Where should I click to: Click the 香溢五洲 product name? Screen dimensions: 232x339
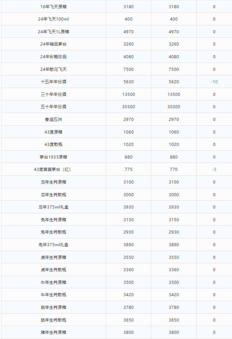[x=53, y=120]
